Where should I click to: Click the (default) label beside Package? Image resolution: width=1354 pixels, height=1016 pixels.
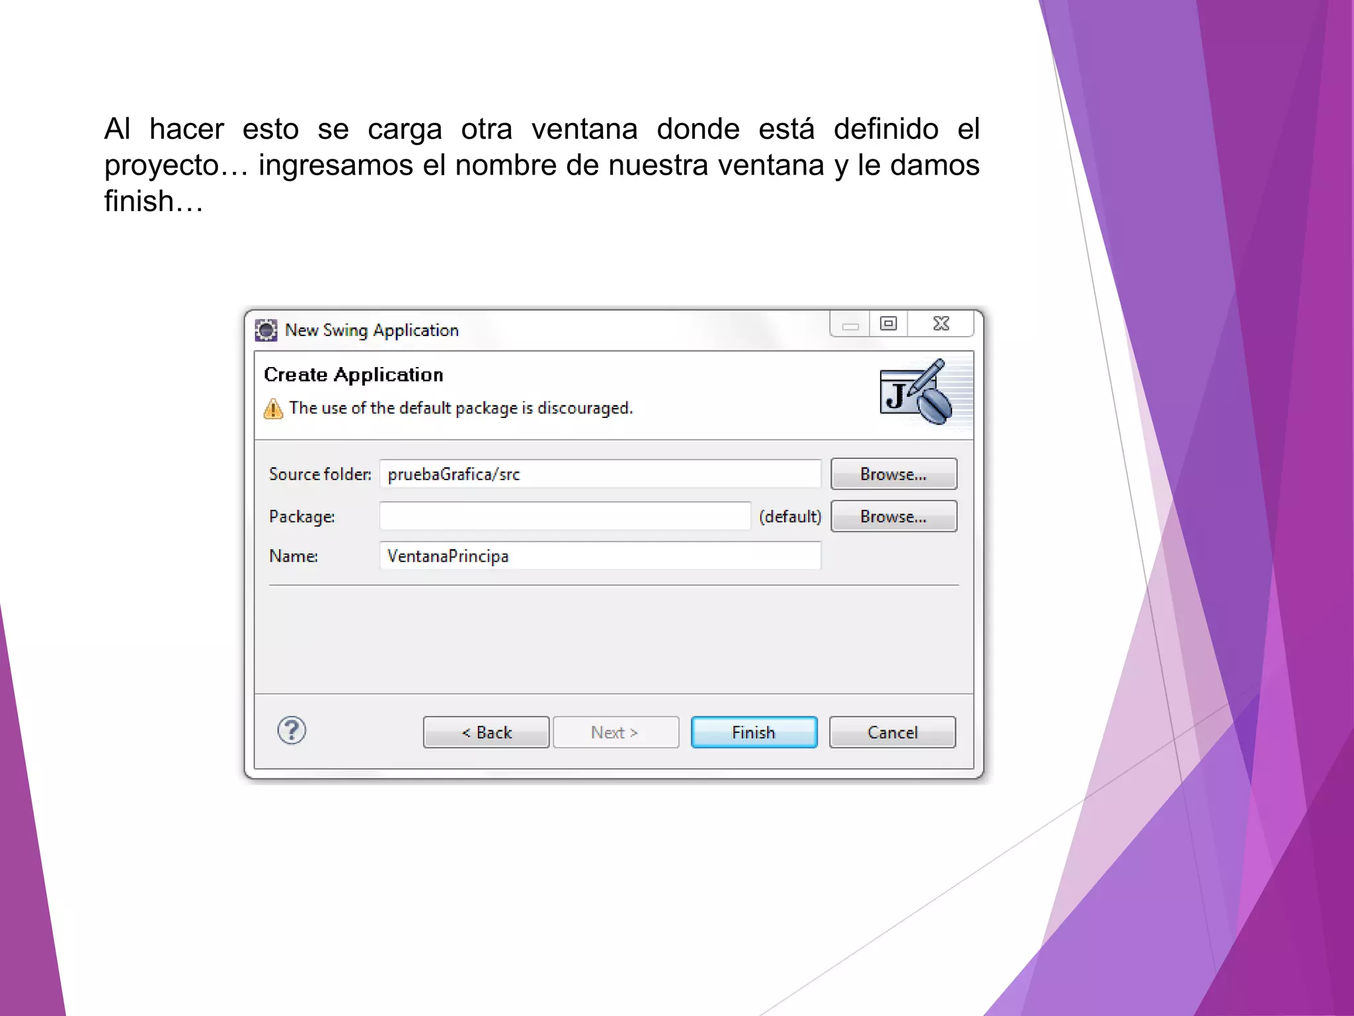pyautogui.click(x=790, y=517)
